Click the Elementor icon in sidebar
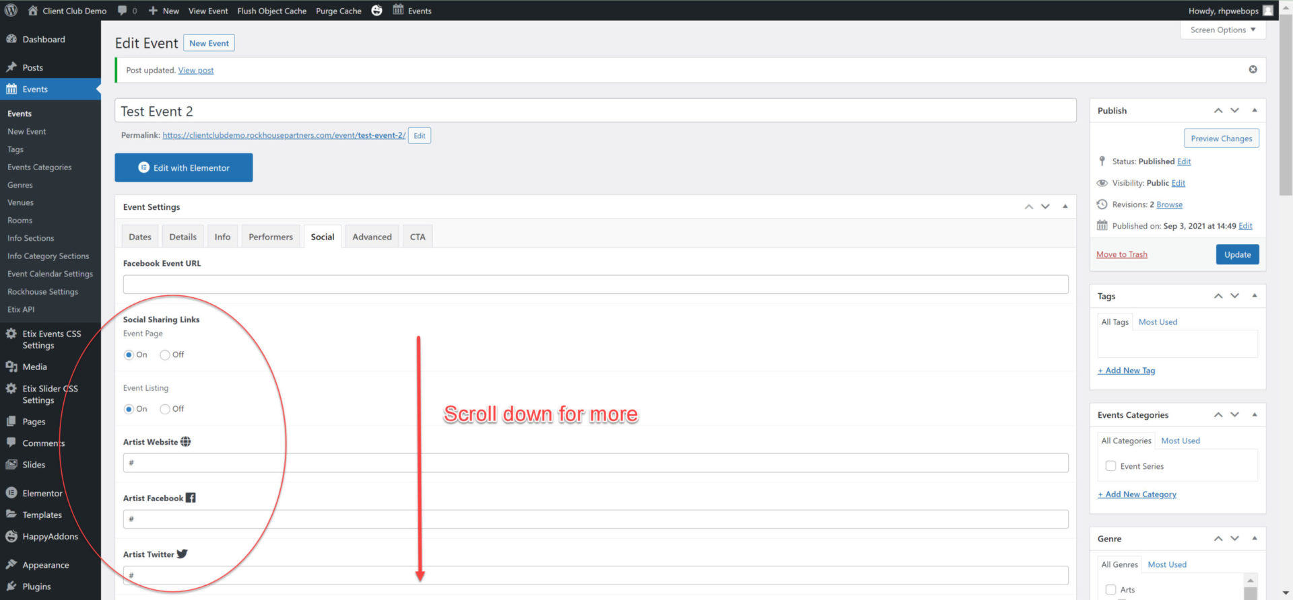Image resolution: width=1293 pixels, height=600 pixels. pyautogui.click(x=11, y=493)
